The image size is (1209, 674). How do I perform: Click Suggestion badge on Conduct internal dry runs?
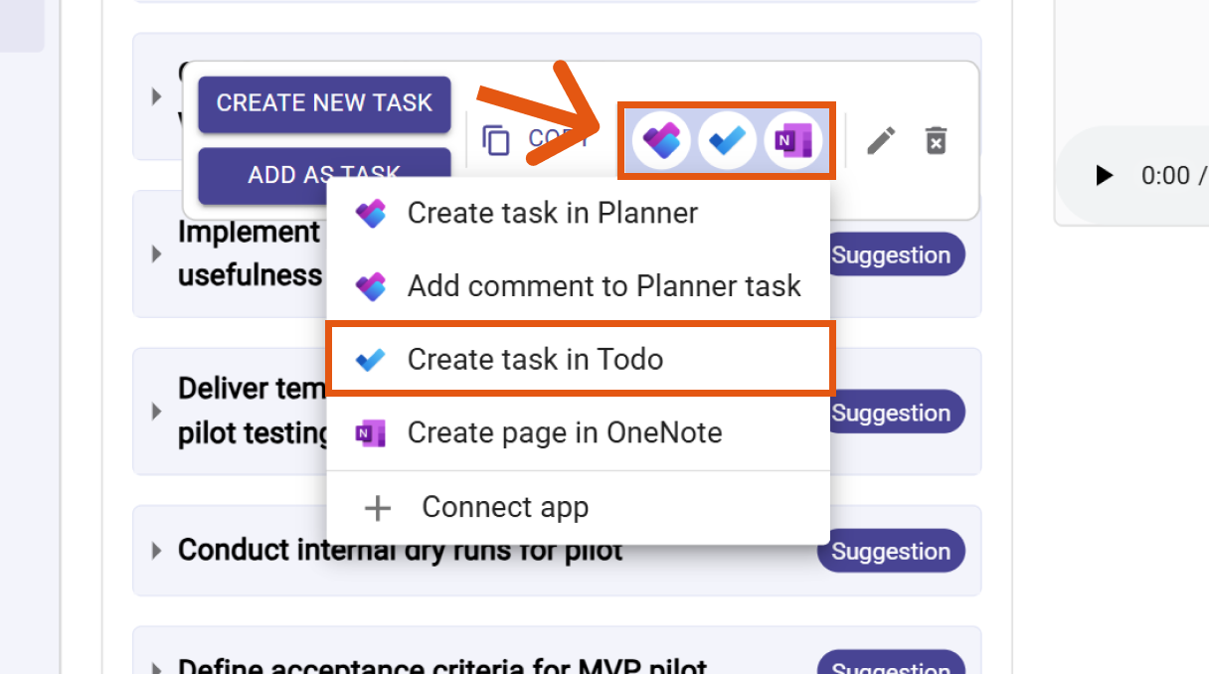pyautogui.click(x=891, y=552)
